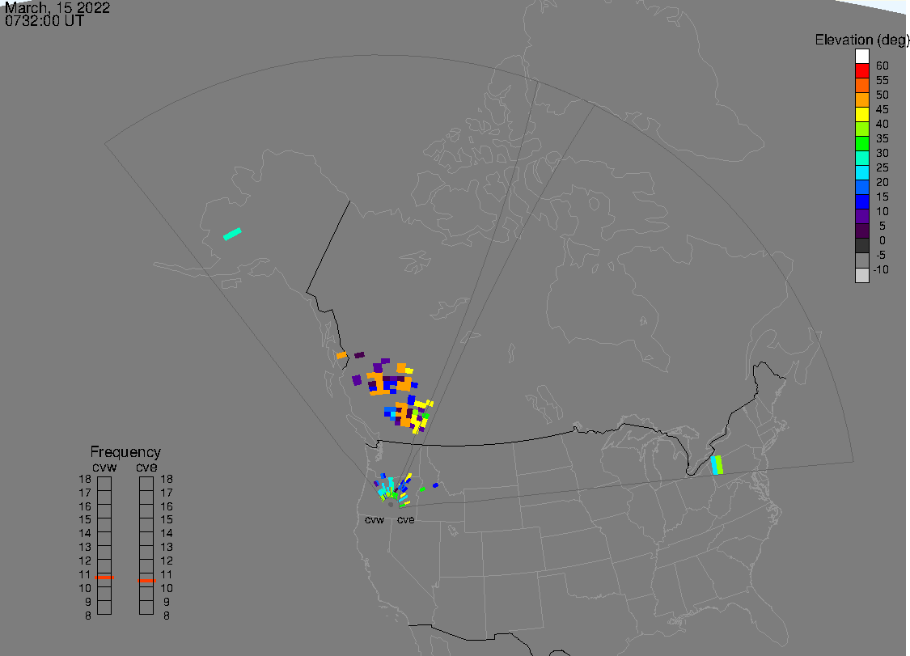Click the 'Frequency' heading
Screen dimensions: 910x656
(x=125, y=451)
